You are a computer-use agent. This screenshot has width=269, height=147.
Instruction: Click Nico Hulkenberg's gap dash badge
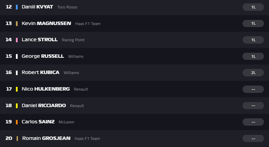(x=253, y=89)
